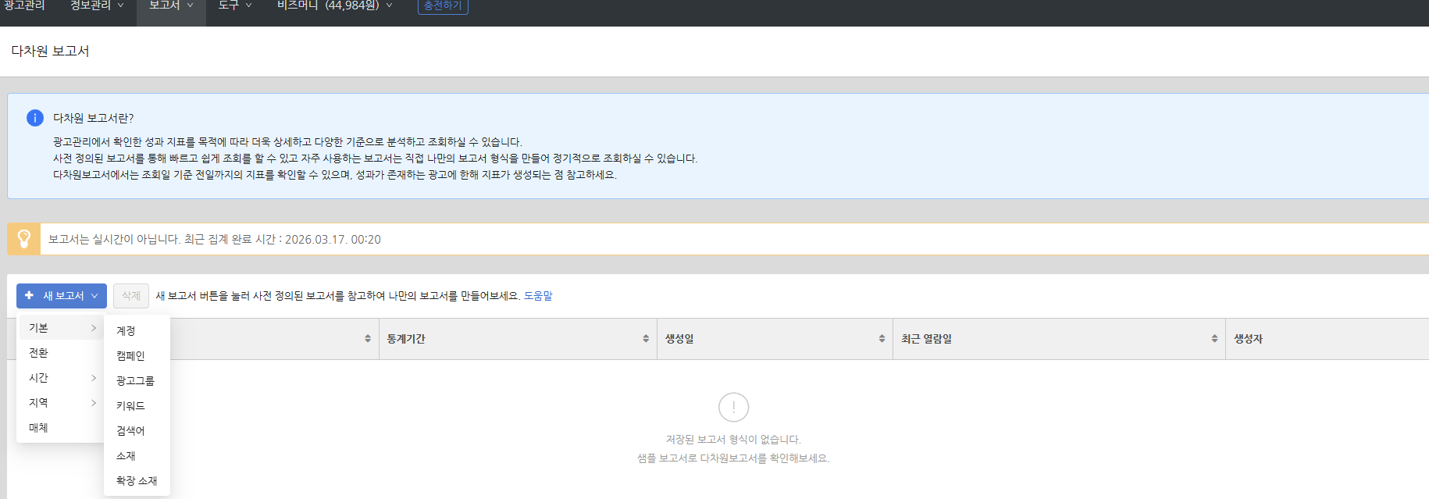Expand the 지역 submenu
The image size is (1429, 499).
point(61,403)
